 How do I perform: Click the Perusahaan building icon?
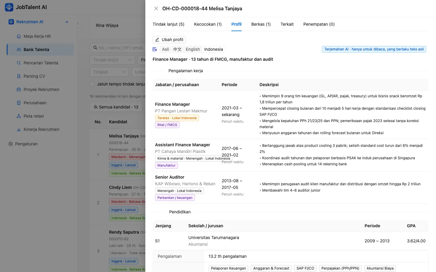pos(19,103)
